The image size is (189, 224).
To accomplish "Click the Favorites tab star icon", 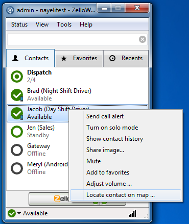I will coord(64,59).
